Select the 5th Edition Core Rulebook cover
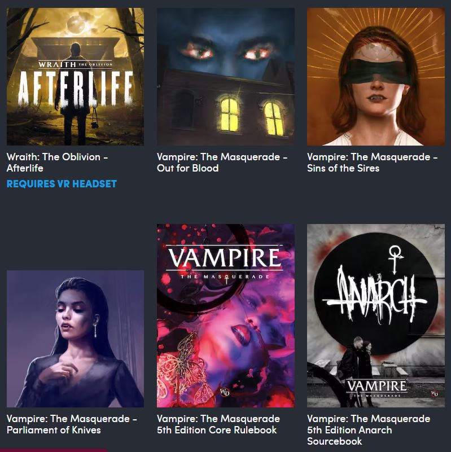The image size is (451, 452). [x=226, y=315]
